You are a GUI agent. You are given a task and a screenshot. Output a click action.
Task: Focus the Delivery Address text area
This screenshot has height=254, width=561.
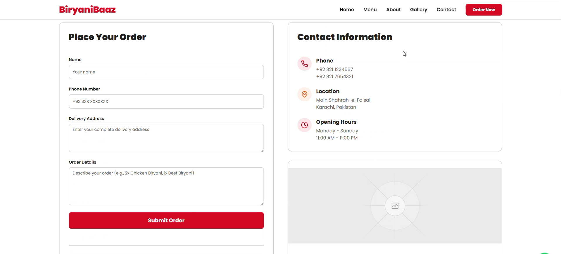pyautogui.click(x=166, y=138)
